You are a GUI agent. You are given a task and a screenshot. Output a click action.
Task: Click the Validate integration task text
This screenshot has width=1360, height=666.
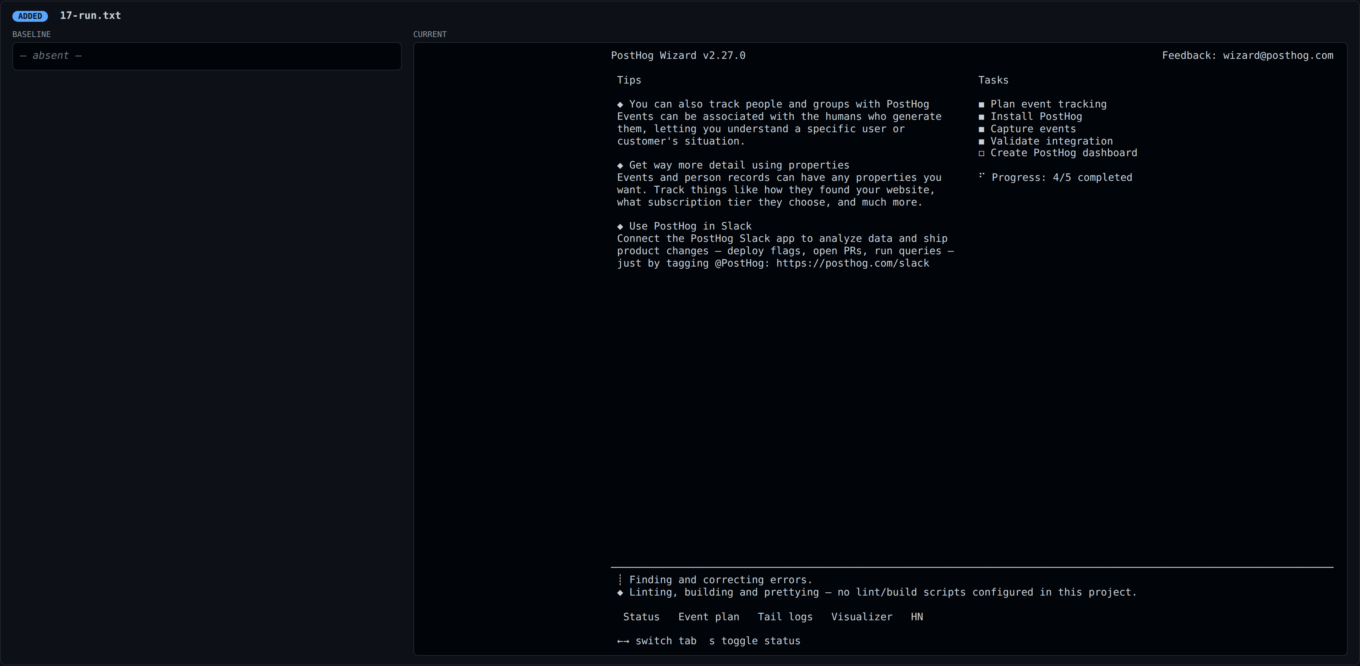click(1051, 141)
